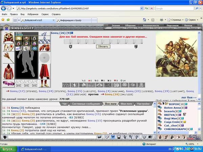Image resolution: width=203 pixels, height=152 pixels.
Task: Select the red gloves item slot
Action: click(44, 48)
